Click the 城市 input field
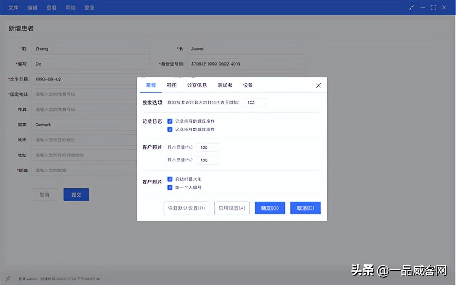This screenshot has height=285, width=456. click(84, 140)
